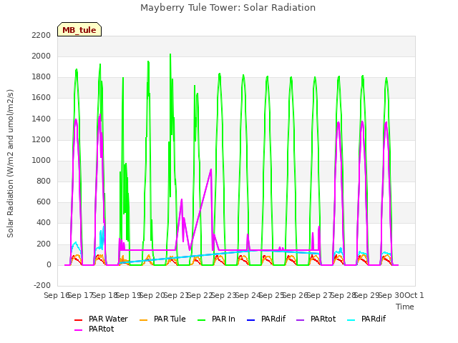Click the 2000 y-axis tick label
This screenshot has width=458, height=343.
42,56
